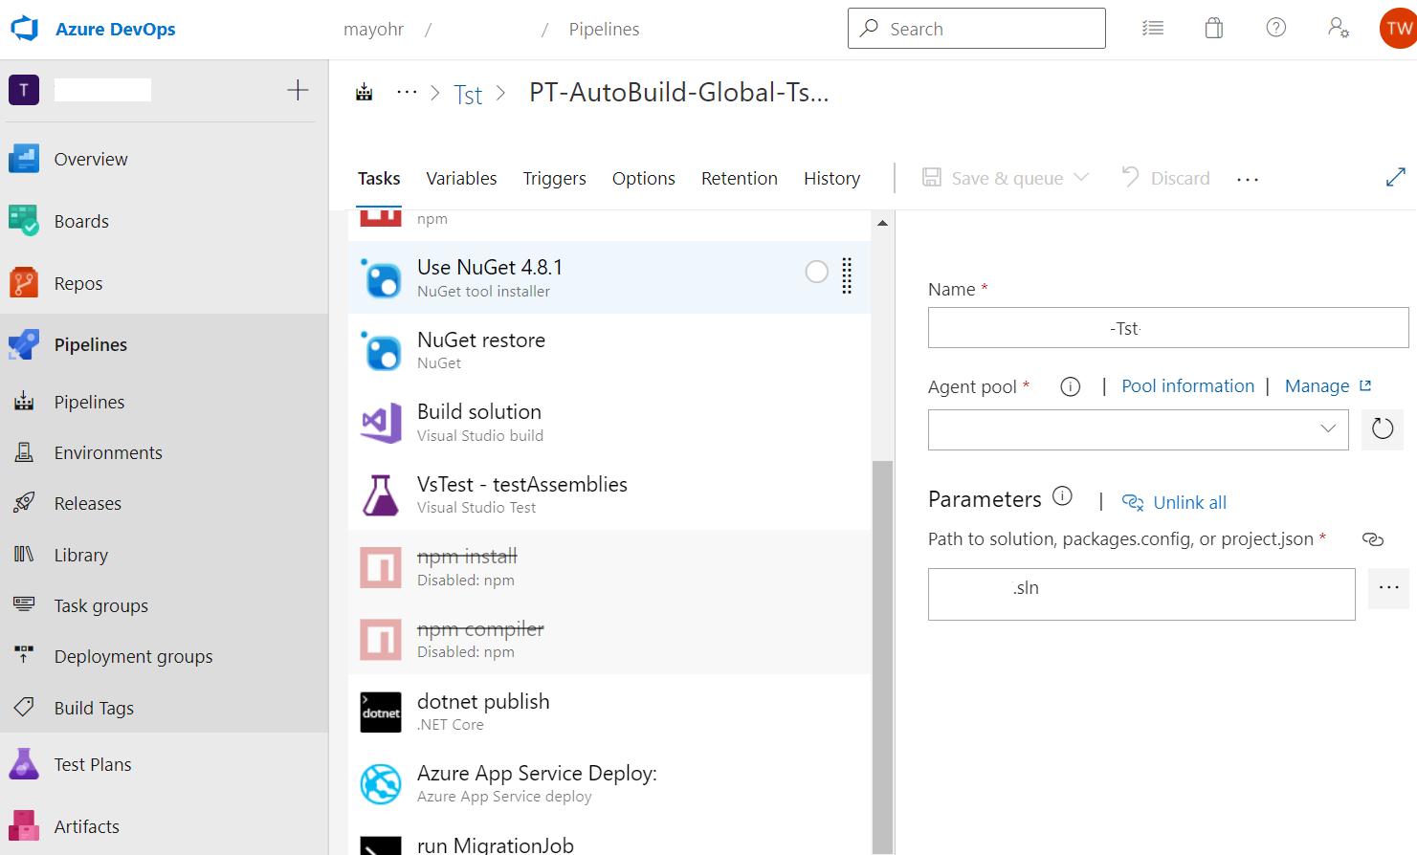Edit the pipeline Name field

pyautogui.click(x=1168, y=328)
